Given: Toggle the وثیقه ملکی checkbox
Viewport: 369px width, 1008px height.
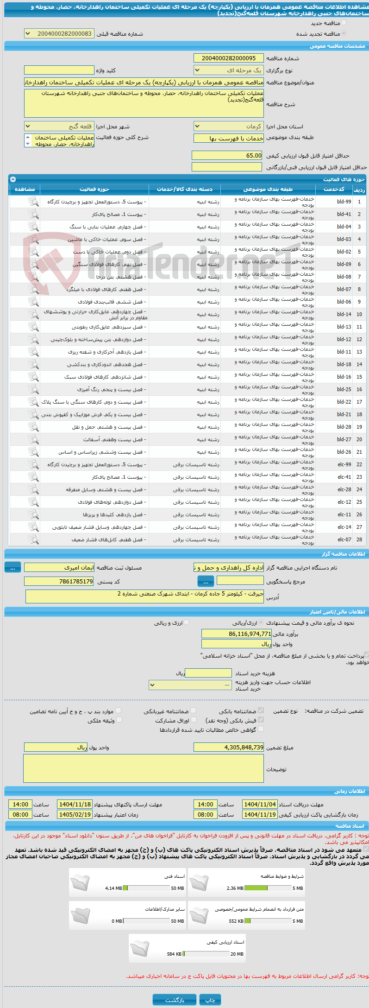Looking at the screenshot, I should pyautogui.click(x=119, y=720).
